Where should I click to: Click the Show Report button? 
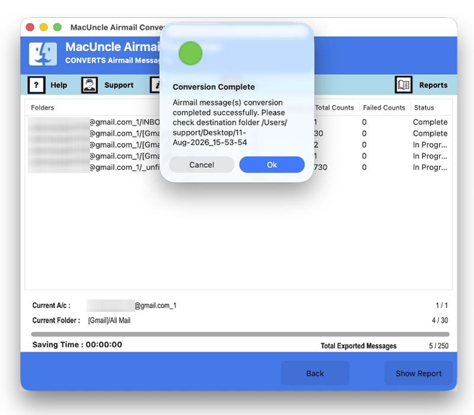(419, 373)
